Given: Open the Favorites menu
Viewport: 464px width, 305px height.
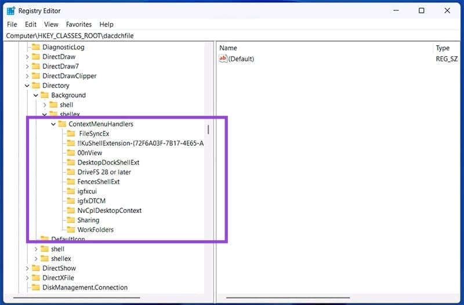Looking at the screenshot, I should click(79, 24).
